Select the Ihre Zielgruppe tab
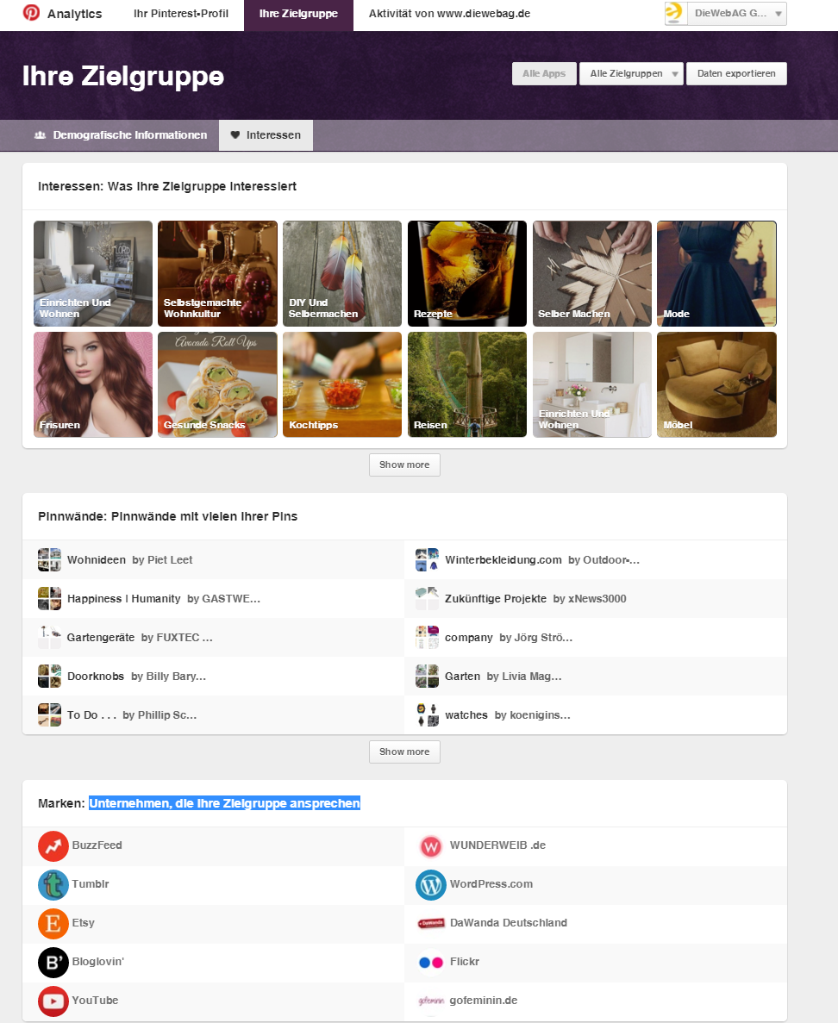 [x=298, y=14]
